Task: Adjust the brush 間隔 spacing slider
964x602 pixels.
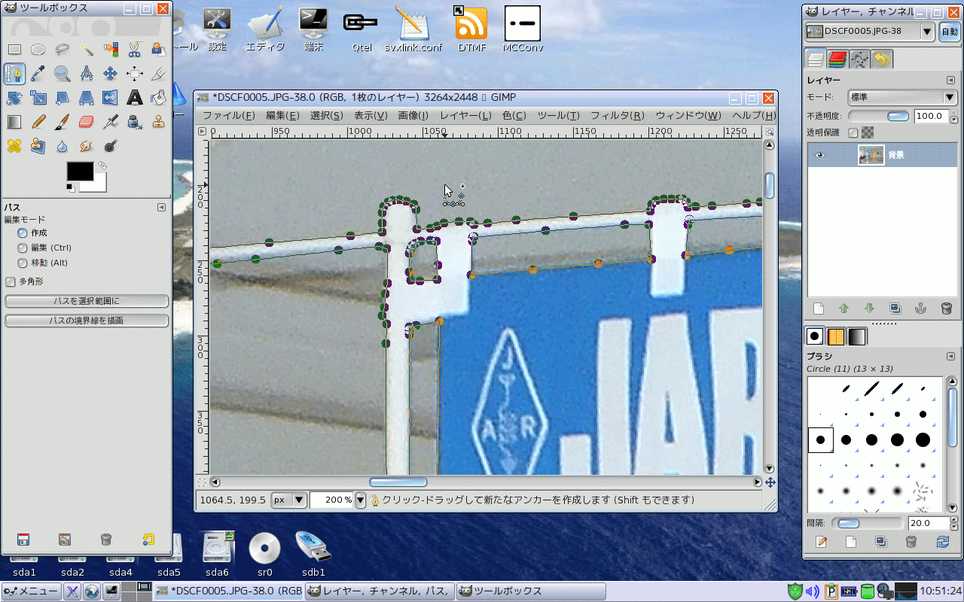Action: coord(869,523)
